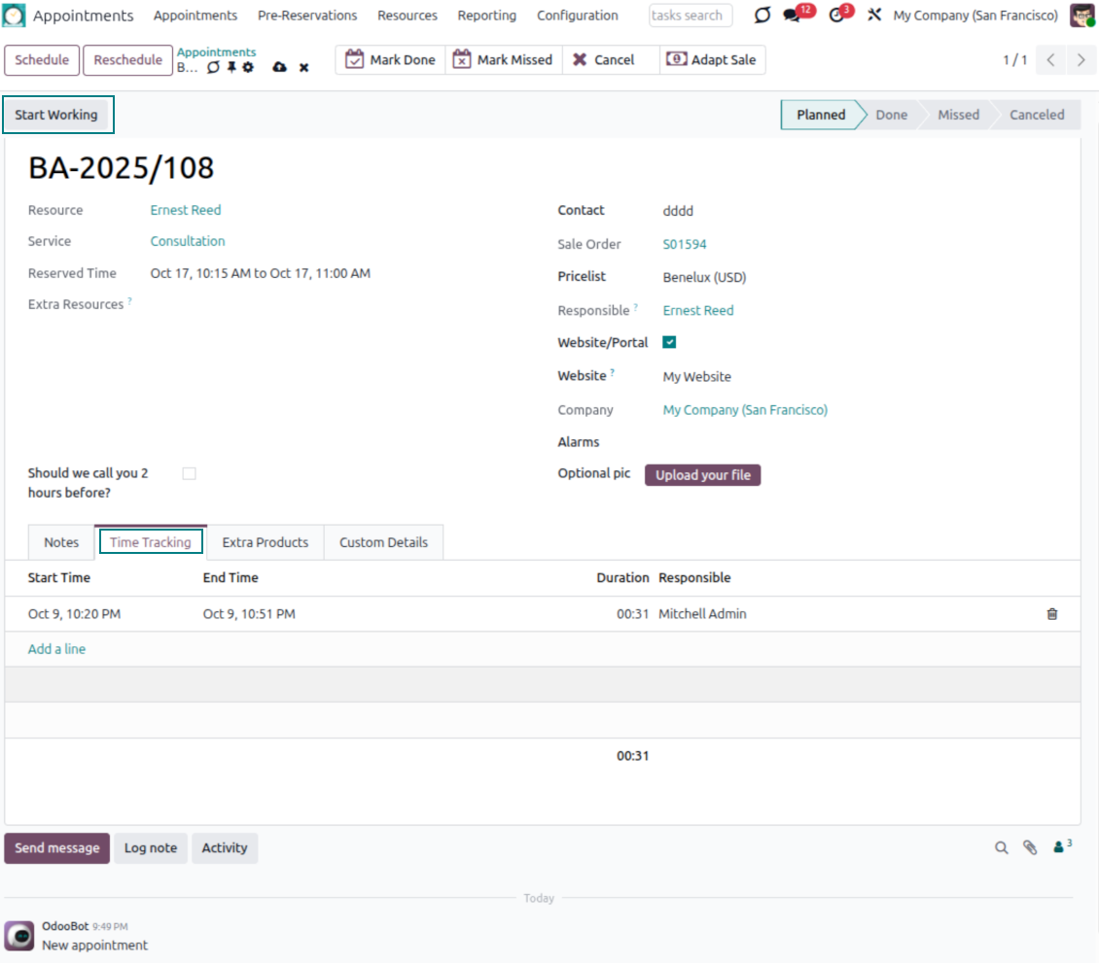1099x963 pixels.
Task: Check 'Should we call you 2 hours before?'
Action: coord(189,473)
